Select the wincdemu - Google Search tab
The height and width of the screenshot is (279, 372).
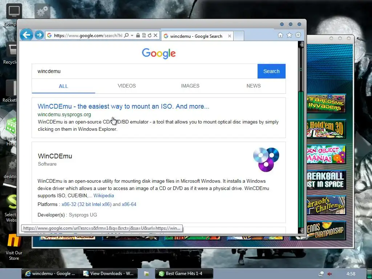pos(197,36)
